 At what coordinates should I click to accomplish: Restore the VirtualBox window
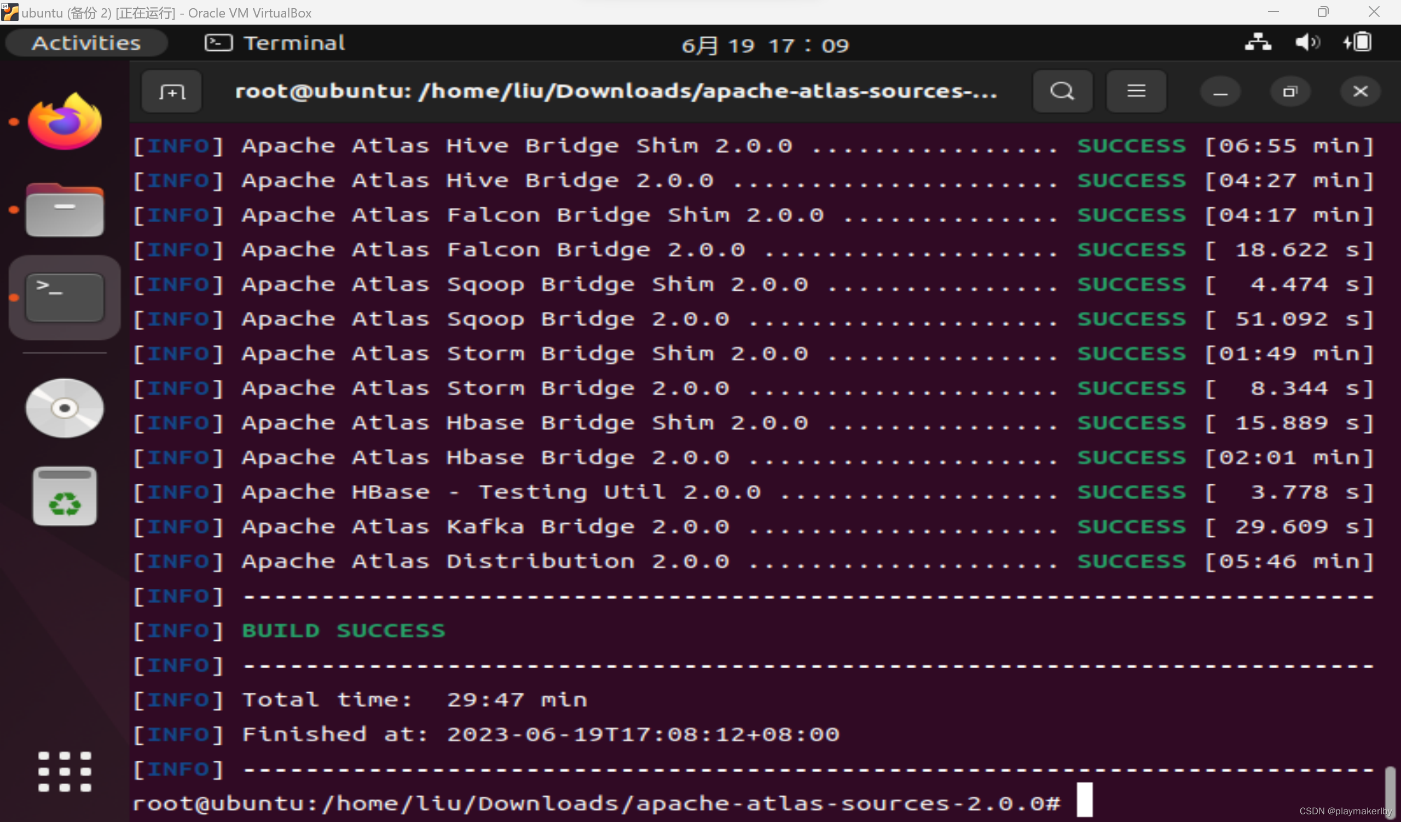tap(1323, 11)
